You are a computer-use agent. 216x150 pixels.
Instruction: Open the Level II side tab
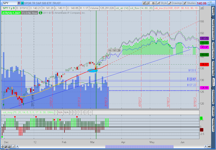coord(213,111)
